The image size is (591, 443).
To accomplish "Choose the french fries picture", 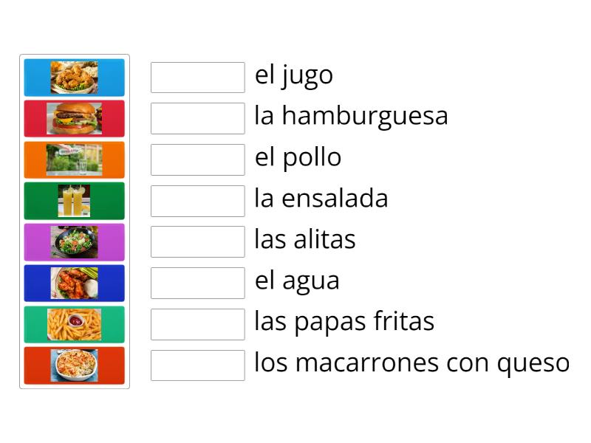I will (x=74, y=323).
